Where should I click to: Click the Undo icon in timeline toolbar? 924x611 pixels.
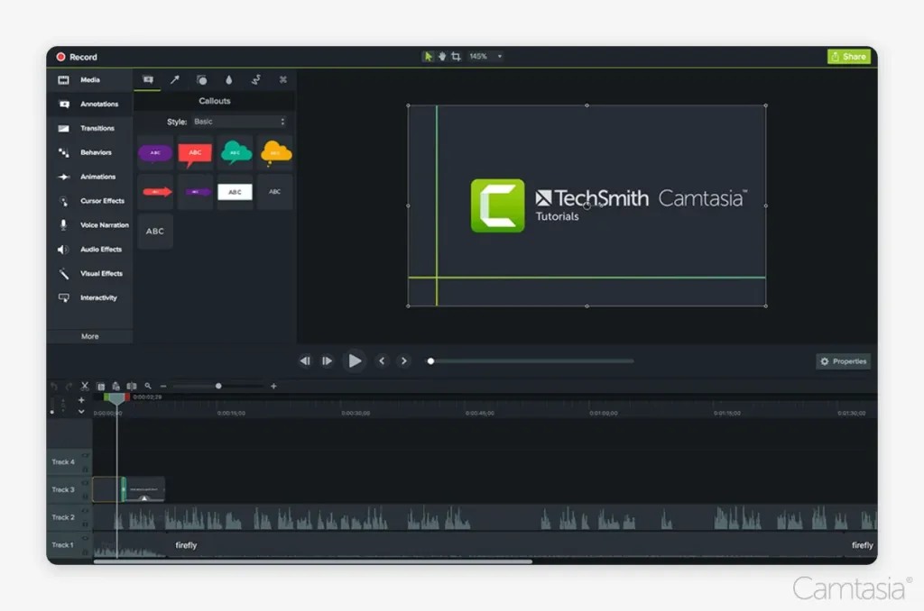coord(54,386)
